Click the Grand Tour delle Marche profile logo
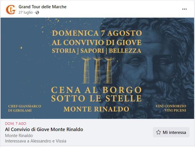 11,9
